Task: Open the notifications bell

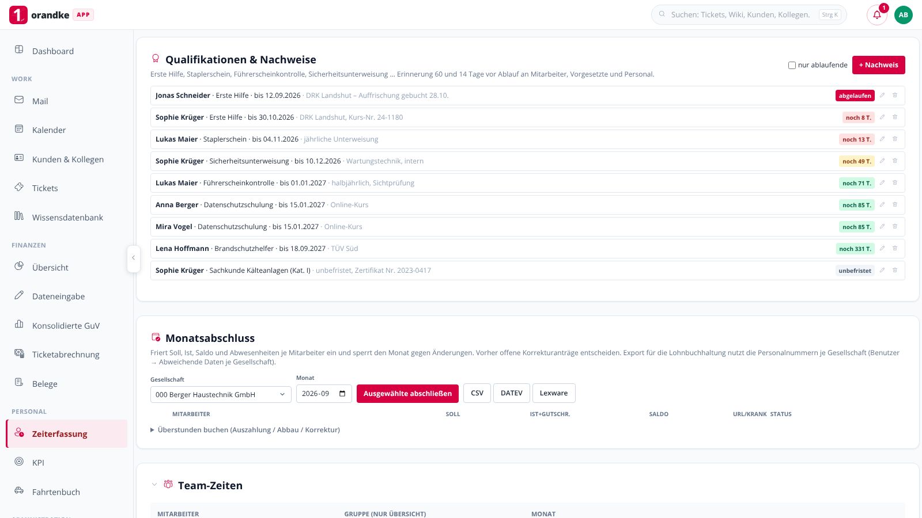Action: (876, 15)
